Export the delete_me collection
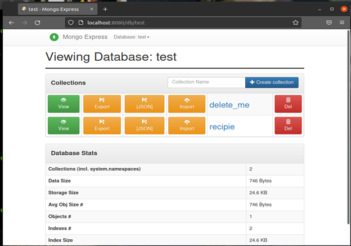 coord(102,104)
